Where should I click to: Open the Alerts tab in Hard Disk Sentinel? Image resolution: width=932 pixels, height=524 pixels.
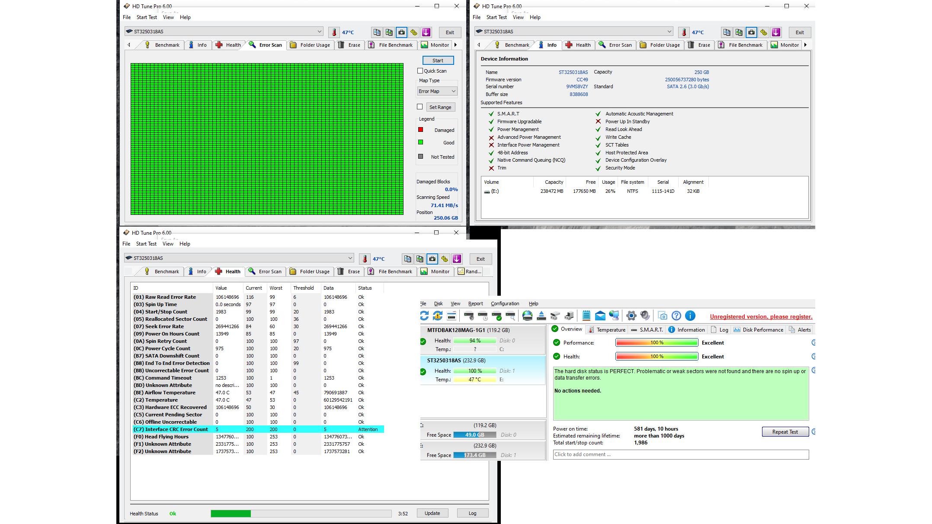click(x=800, y=330)
